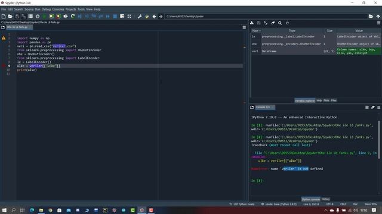The image size is (382, 214).
Task: Sort variables by the Name column header
Action: click(x=256, y=30)
